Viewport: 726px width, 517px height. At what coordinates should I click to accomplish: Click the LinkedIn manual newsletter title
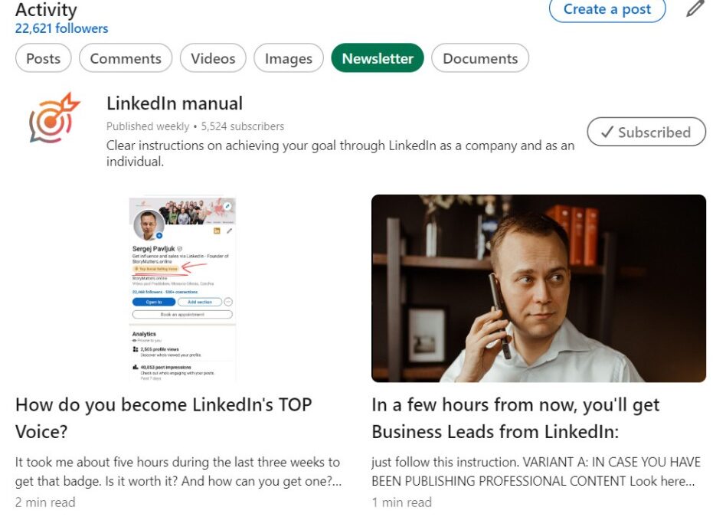pos(174,103)
